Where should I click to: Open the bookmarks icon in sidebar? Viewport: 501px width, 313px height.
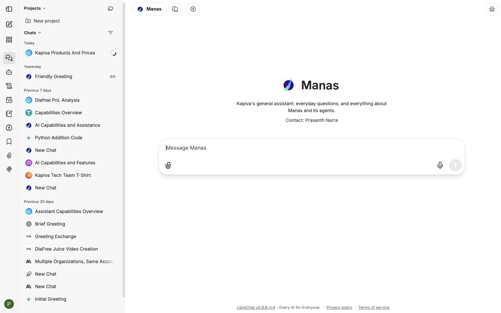point(9,142)
